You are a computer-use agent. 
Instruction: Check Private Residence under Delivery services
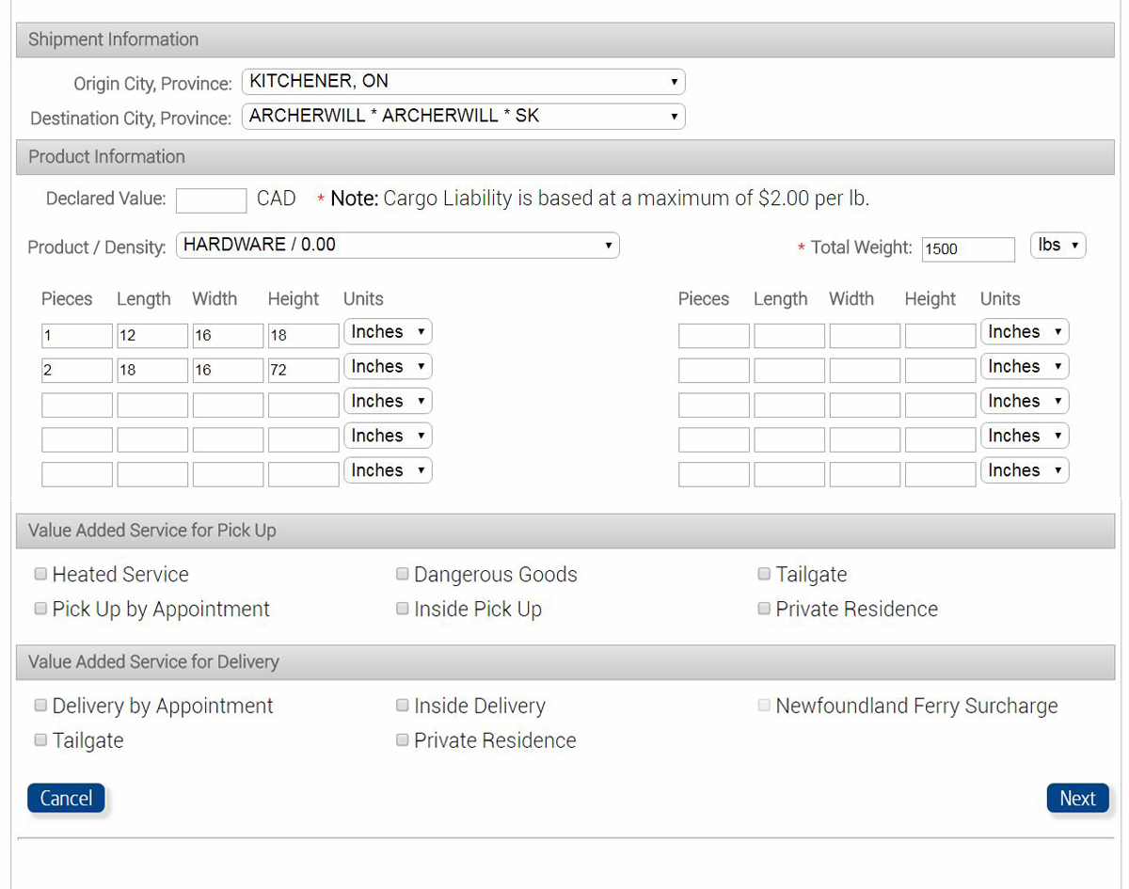403,740
